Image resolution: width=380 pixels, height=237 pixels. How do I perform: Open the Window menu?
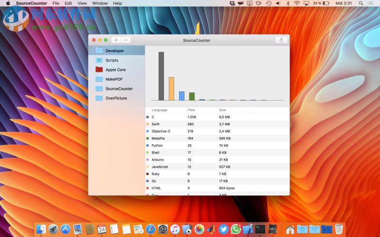point(100,3)
